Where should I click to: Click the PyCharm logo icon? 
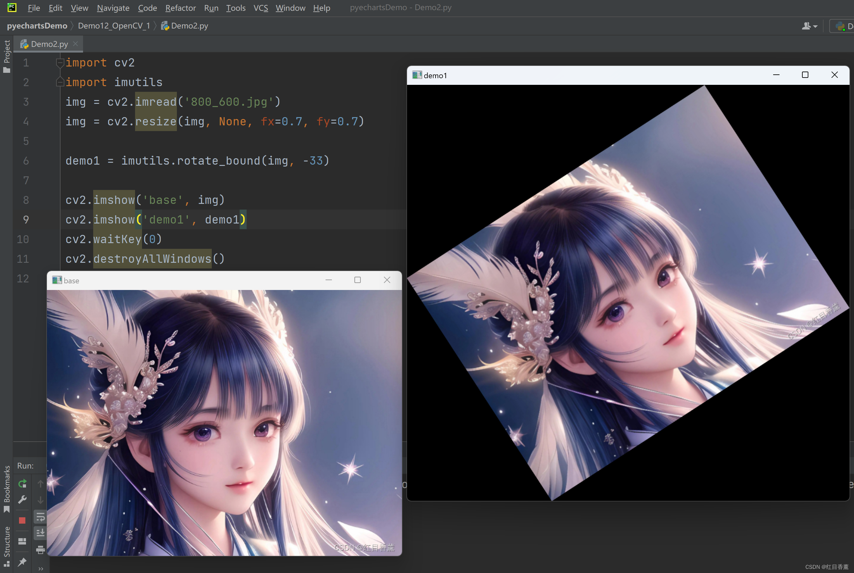(12, 7)
